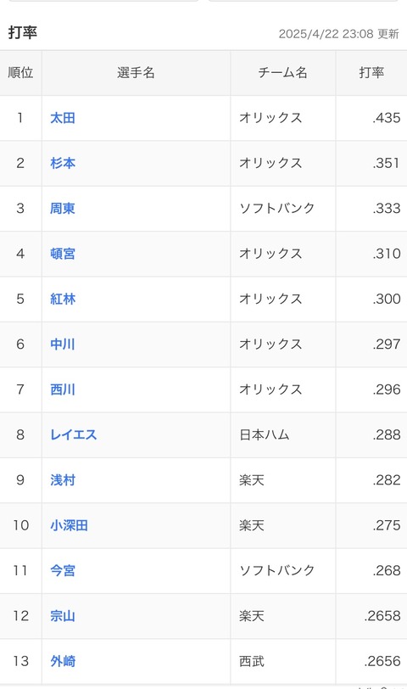407x689 pixels.
Task: Open player link 太田
Action: [x=63, y=118]
